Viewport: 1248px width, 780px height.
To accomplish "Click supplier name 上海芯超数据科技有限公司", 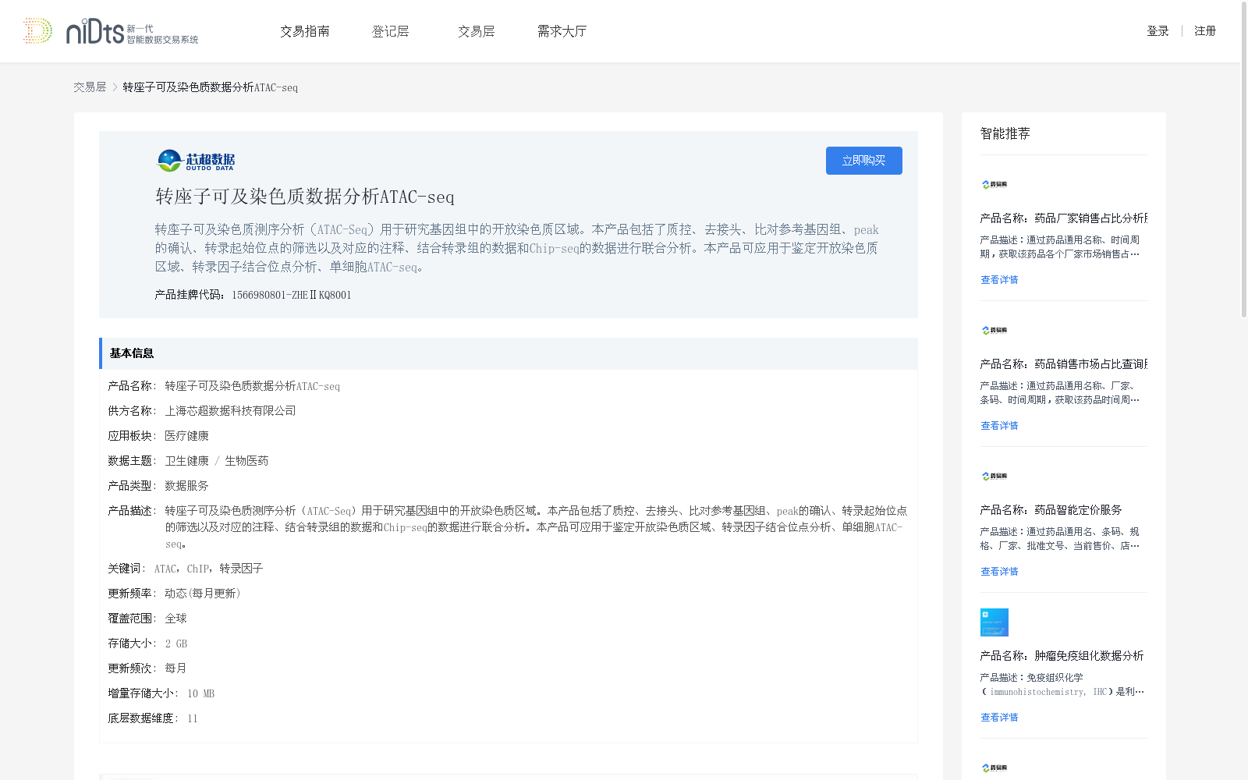I will coord(230,411).
